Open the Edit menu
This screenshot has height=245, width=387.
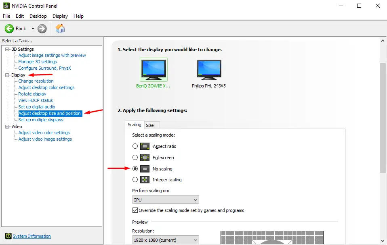pos(20,16)
